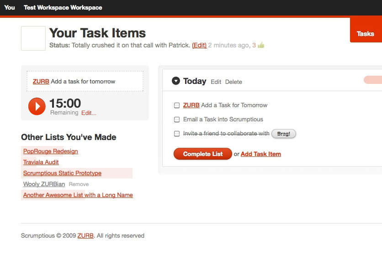
Task: Click the Complete List button
Action: (203, 154)
